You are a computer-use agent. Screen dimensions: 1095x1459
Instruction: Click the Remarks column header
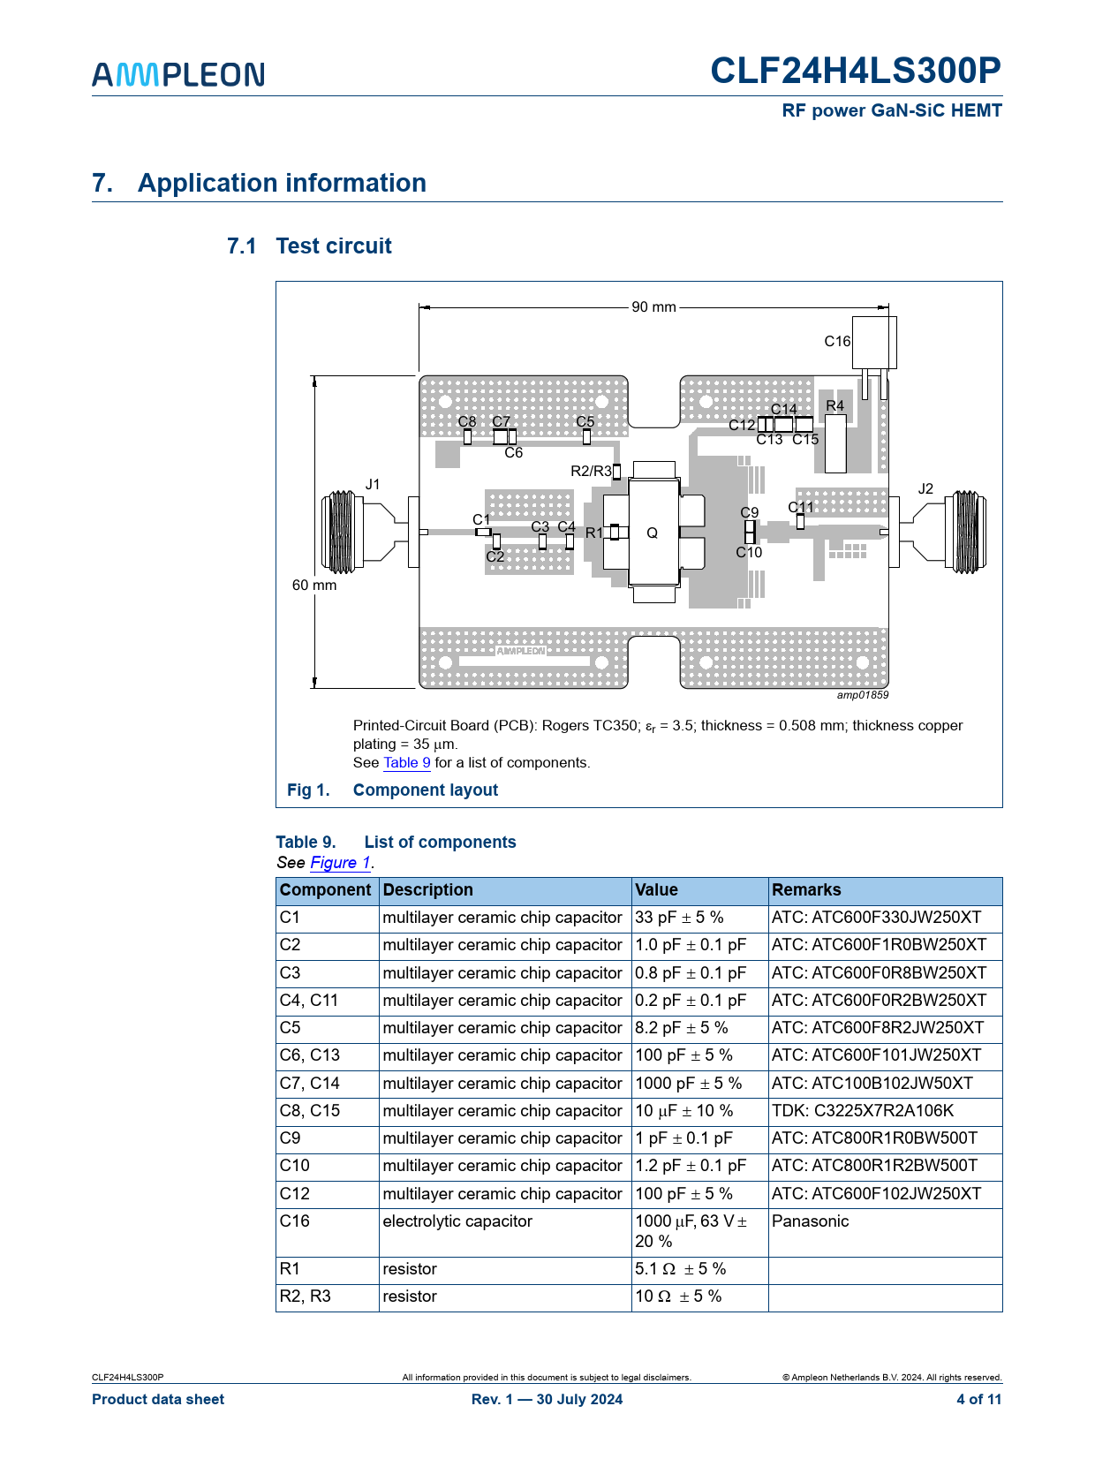[806, 890]
